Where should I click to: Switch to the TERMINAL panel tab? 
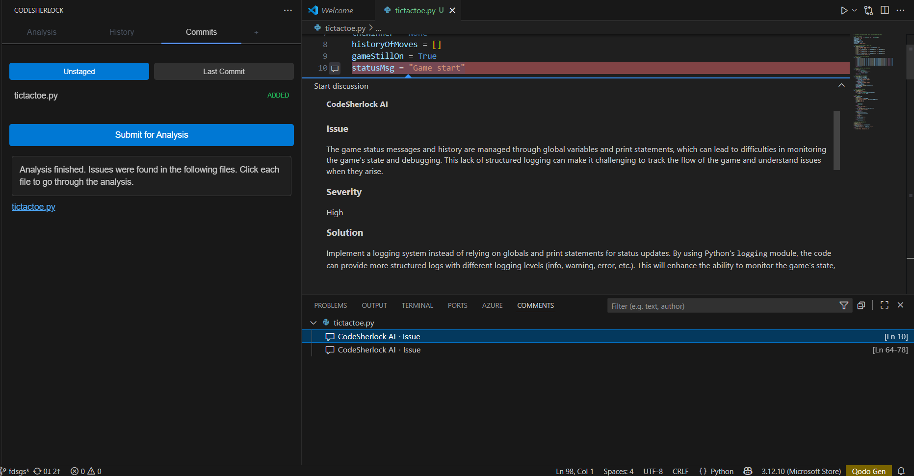click(x=418, y=305)
